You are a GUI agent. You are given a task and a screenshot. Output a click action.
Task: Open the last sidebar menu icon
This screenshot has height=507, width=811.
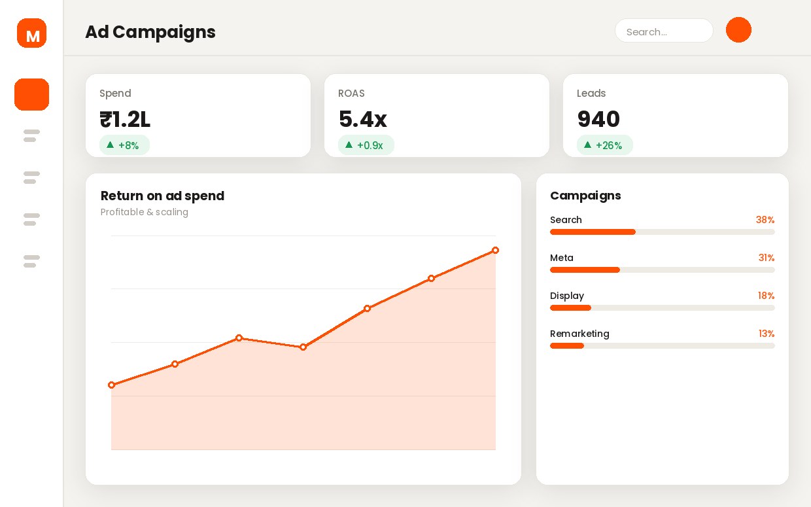(x=31, y=261)
